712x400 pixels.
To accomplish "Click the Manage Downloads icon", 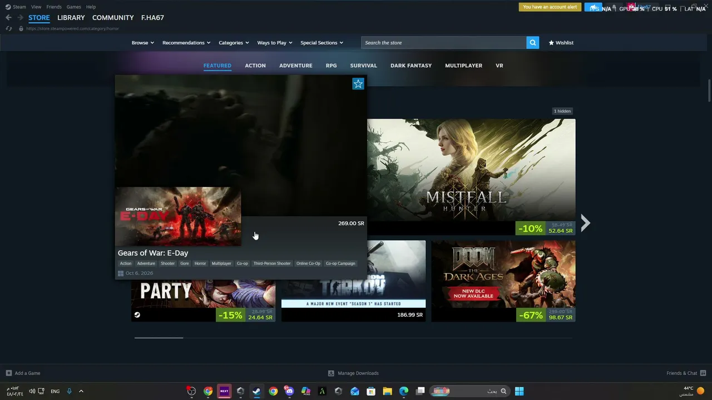I will (331, 373).
